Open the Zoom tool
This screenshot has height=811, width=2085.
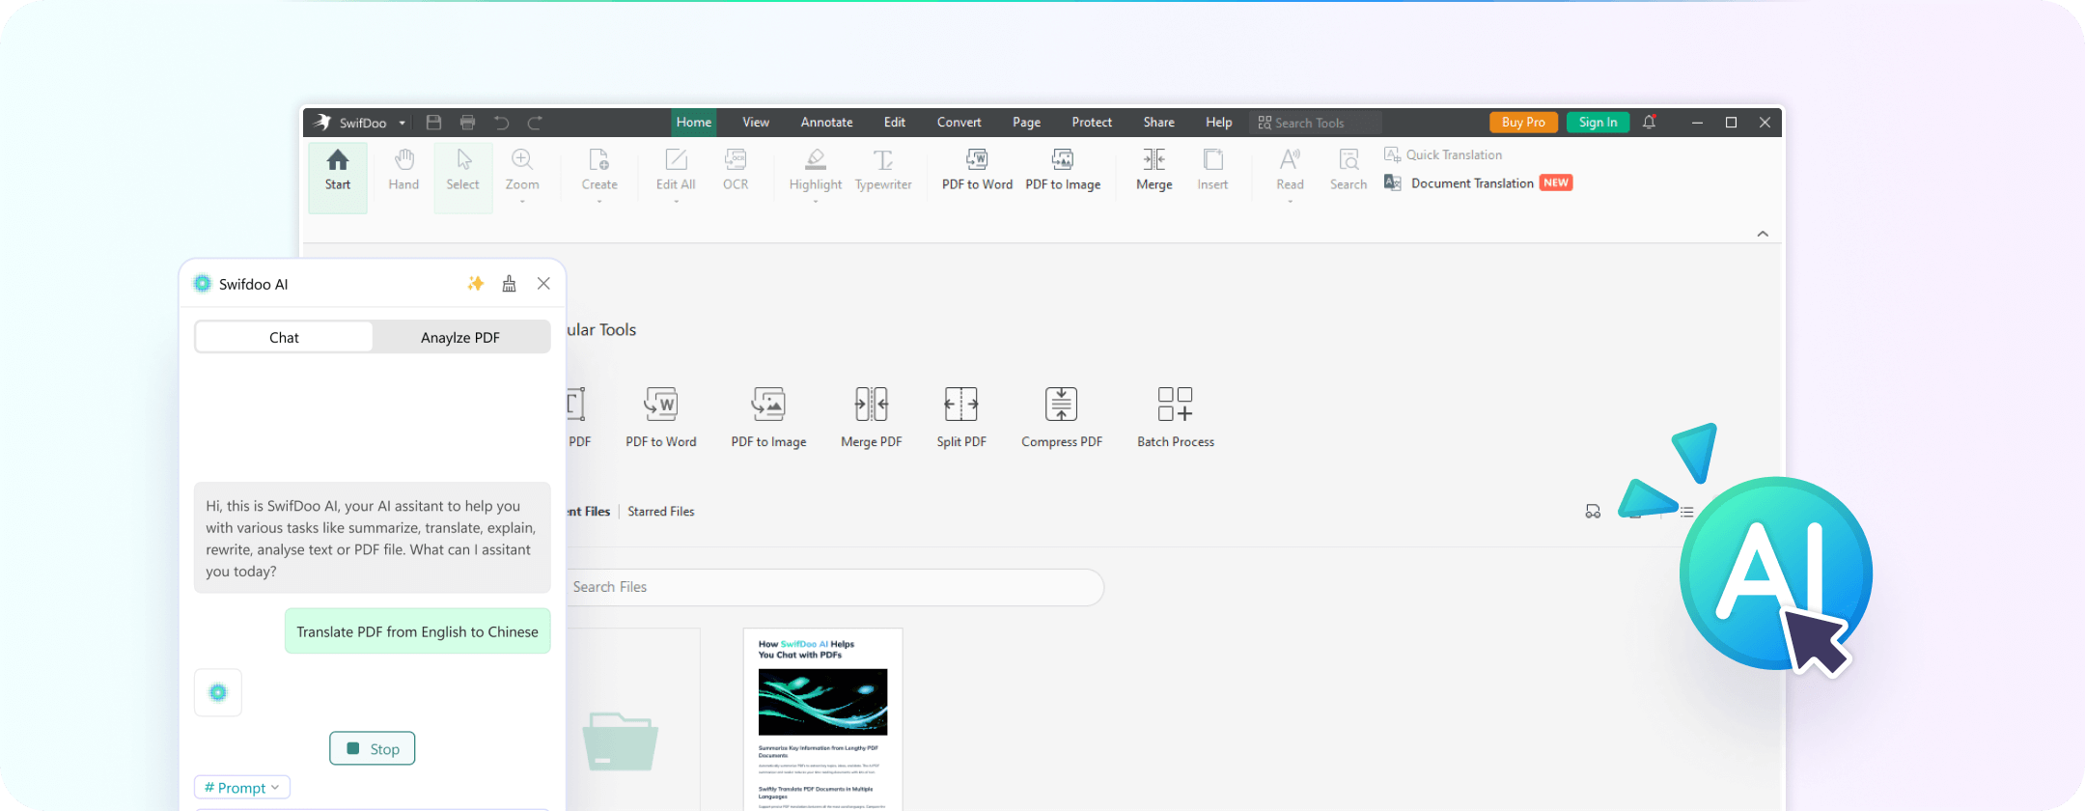pos(522,171)
